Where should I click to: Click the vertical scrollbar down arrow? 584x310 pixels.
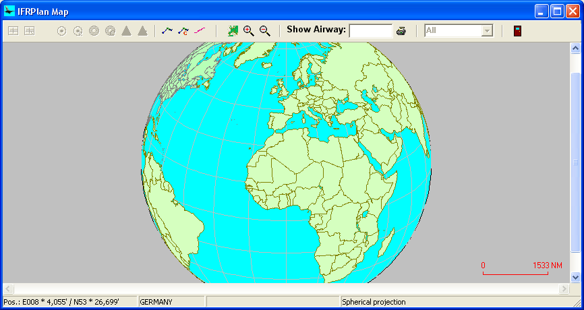point(575,277)
